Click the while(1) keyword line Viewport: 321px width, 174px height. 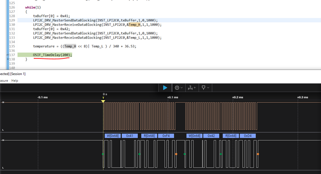pos(33,7)
